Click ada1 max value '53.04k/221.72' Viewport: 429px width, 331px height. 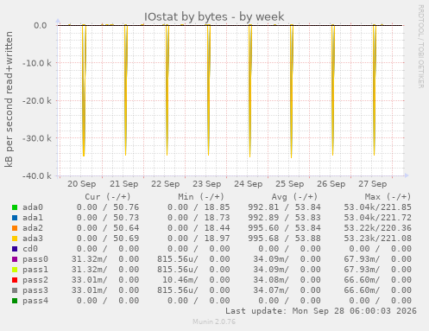pos(377,218)
